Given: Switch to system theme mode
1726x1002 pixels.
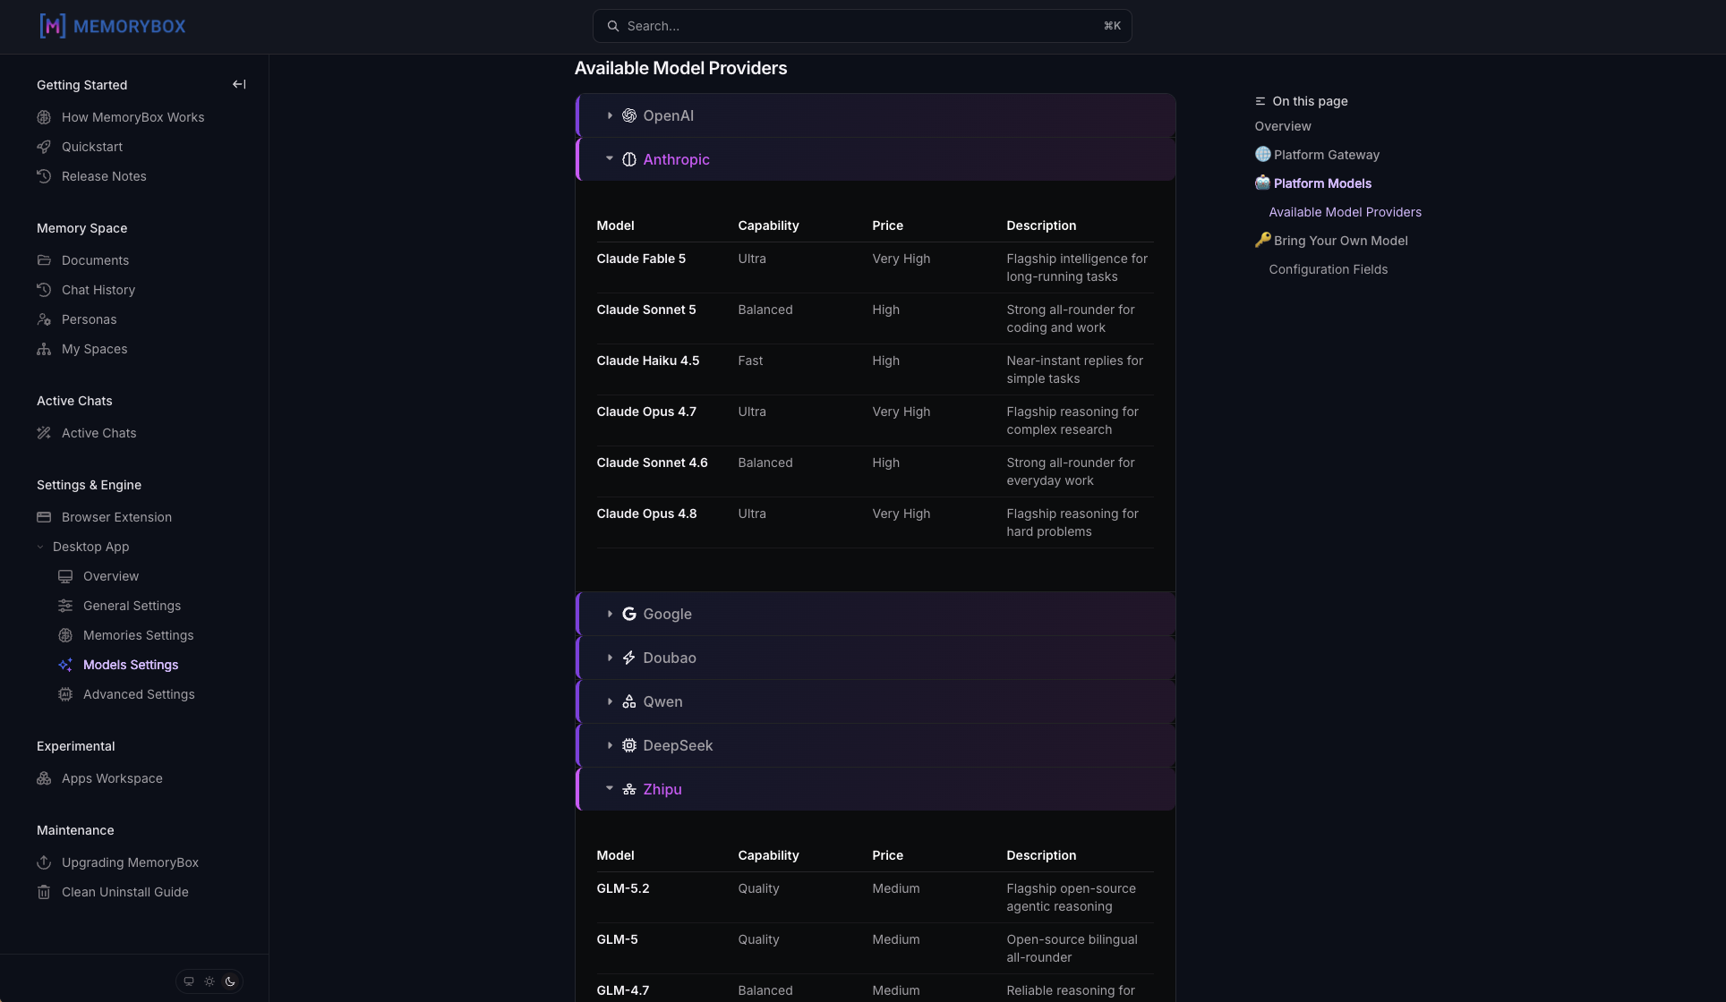Looking at the screenshot, I should click(x=189, y=981).
